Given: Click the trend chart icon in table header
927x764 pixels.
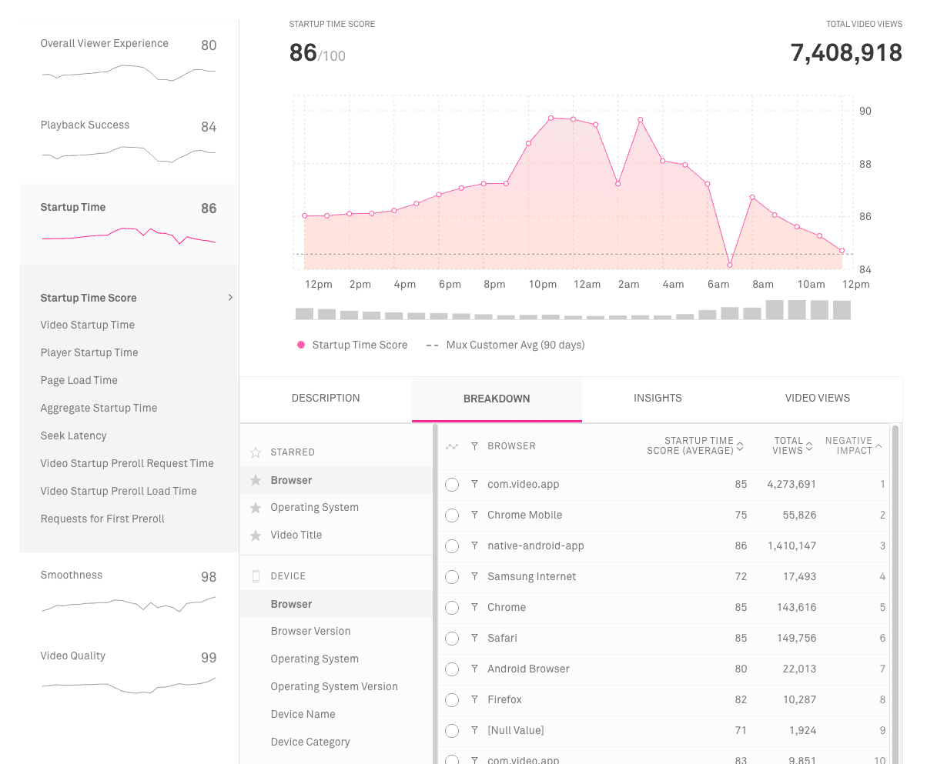Looking at the screenshot, I should point(452,446).
